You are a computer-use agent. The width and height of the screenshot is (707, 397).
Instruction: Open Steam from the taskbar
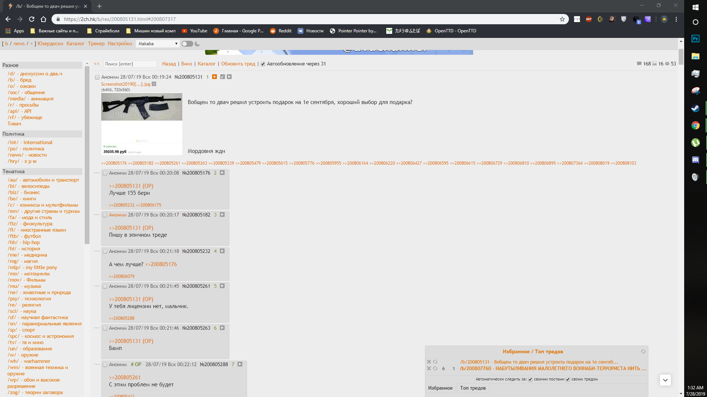(x=695, y=108)
